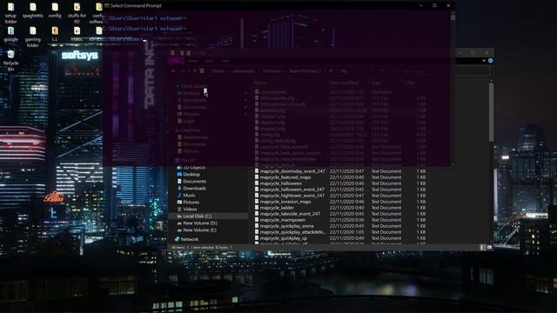This screenshot has height=313, width=557.
Task: Minimize the Command Prompt window
Action: point(421,6)
